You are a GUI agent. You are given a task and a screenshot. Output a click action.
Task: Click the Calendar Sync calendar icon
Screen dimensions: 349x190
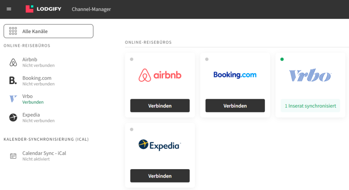point(13,156)
